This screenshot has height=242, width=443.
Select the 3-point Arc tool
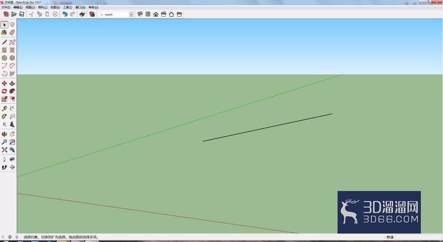tap(4, 74)
